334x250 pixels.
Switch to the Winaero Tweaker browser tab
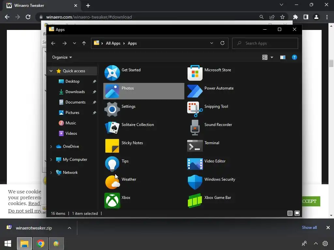tap(42, 6)
